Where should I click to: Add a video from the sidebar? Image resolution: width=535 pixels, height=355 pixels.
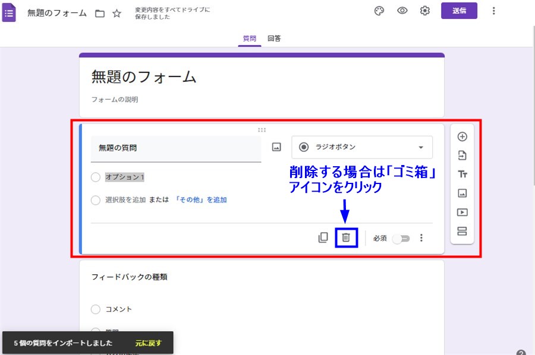pos(462,212)
